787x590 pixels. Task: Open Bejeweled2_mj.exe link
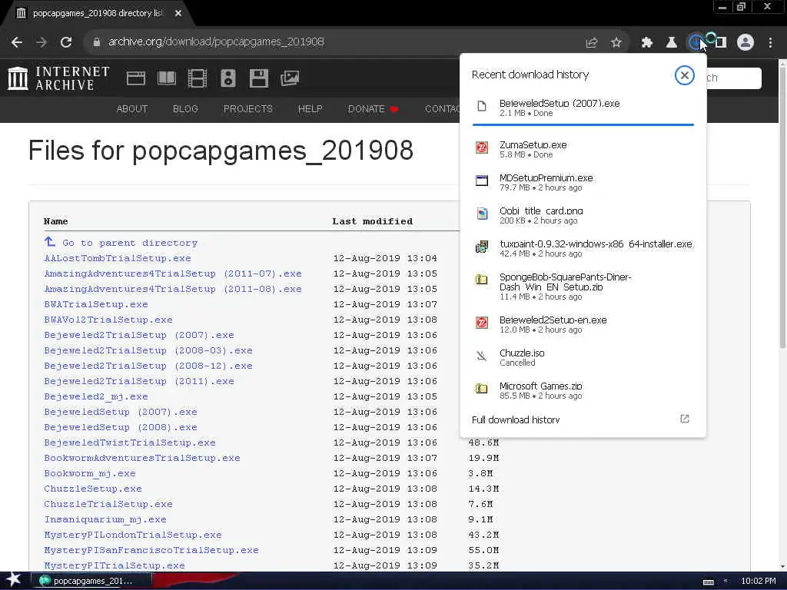tap(96, 396)
